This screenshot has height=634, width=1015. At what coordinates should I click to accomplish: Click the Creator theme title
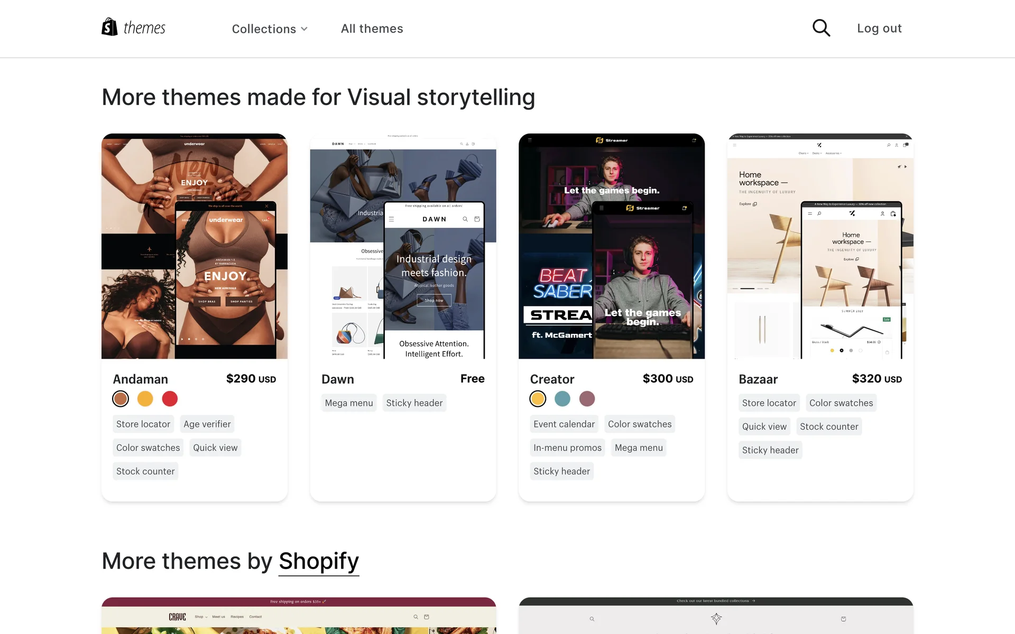[552, 379]
